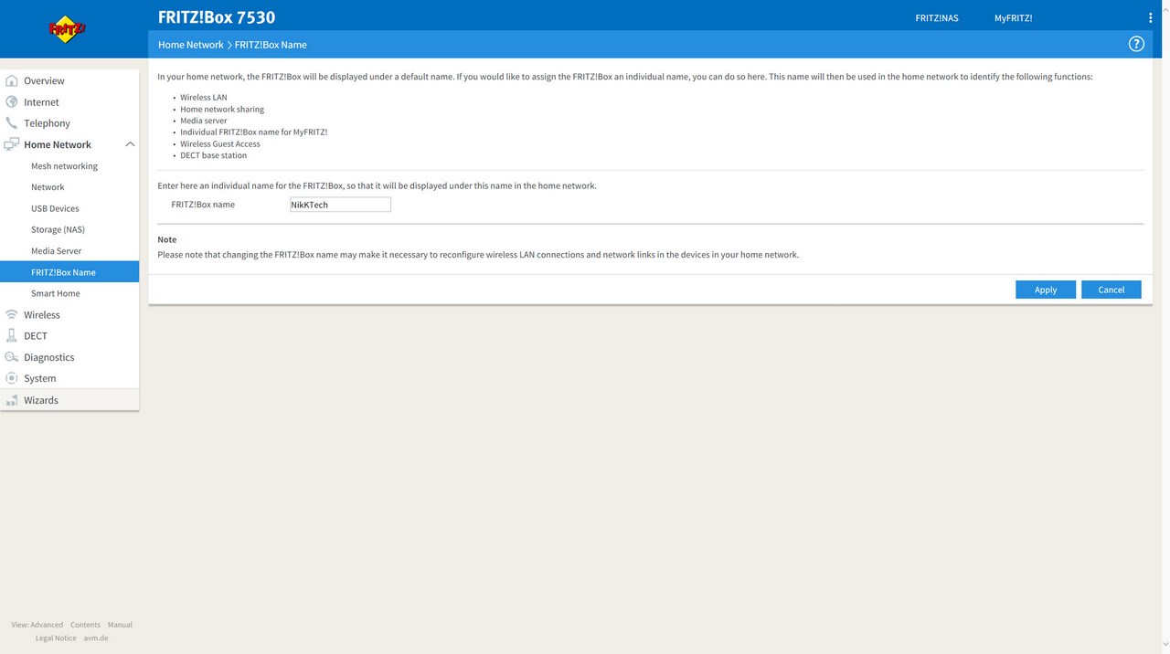Open the FRITZ!NAS link
The height and width of the screenshot is (654, 1170).
pyautogui.click(x=937, y=18)
